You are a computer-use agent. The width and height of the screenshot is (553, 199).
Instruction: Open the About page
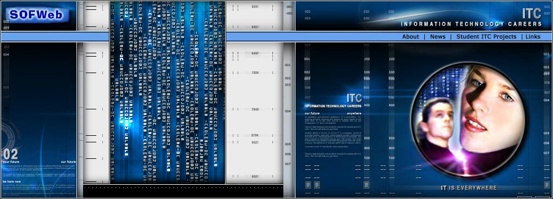coord(410,37)
